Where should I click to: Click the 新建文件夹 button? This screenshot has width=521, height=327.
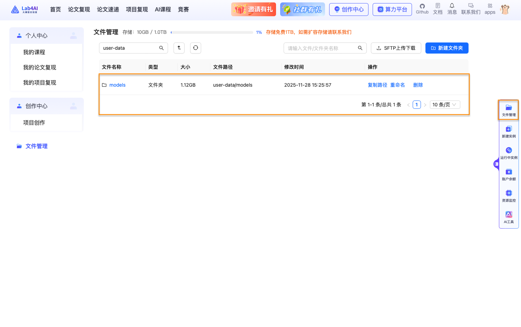tap(447, 48)
